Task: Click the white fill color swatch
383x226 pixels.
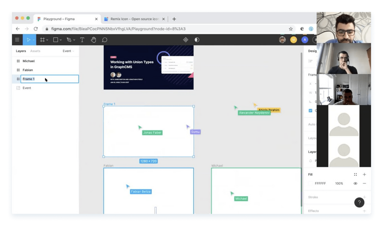Action: click(x=311, y=183)
